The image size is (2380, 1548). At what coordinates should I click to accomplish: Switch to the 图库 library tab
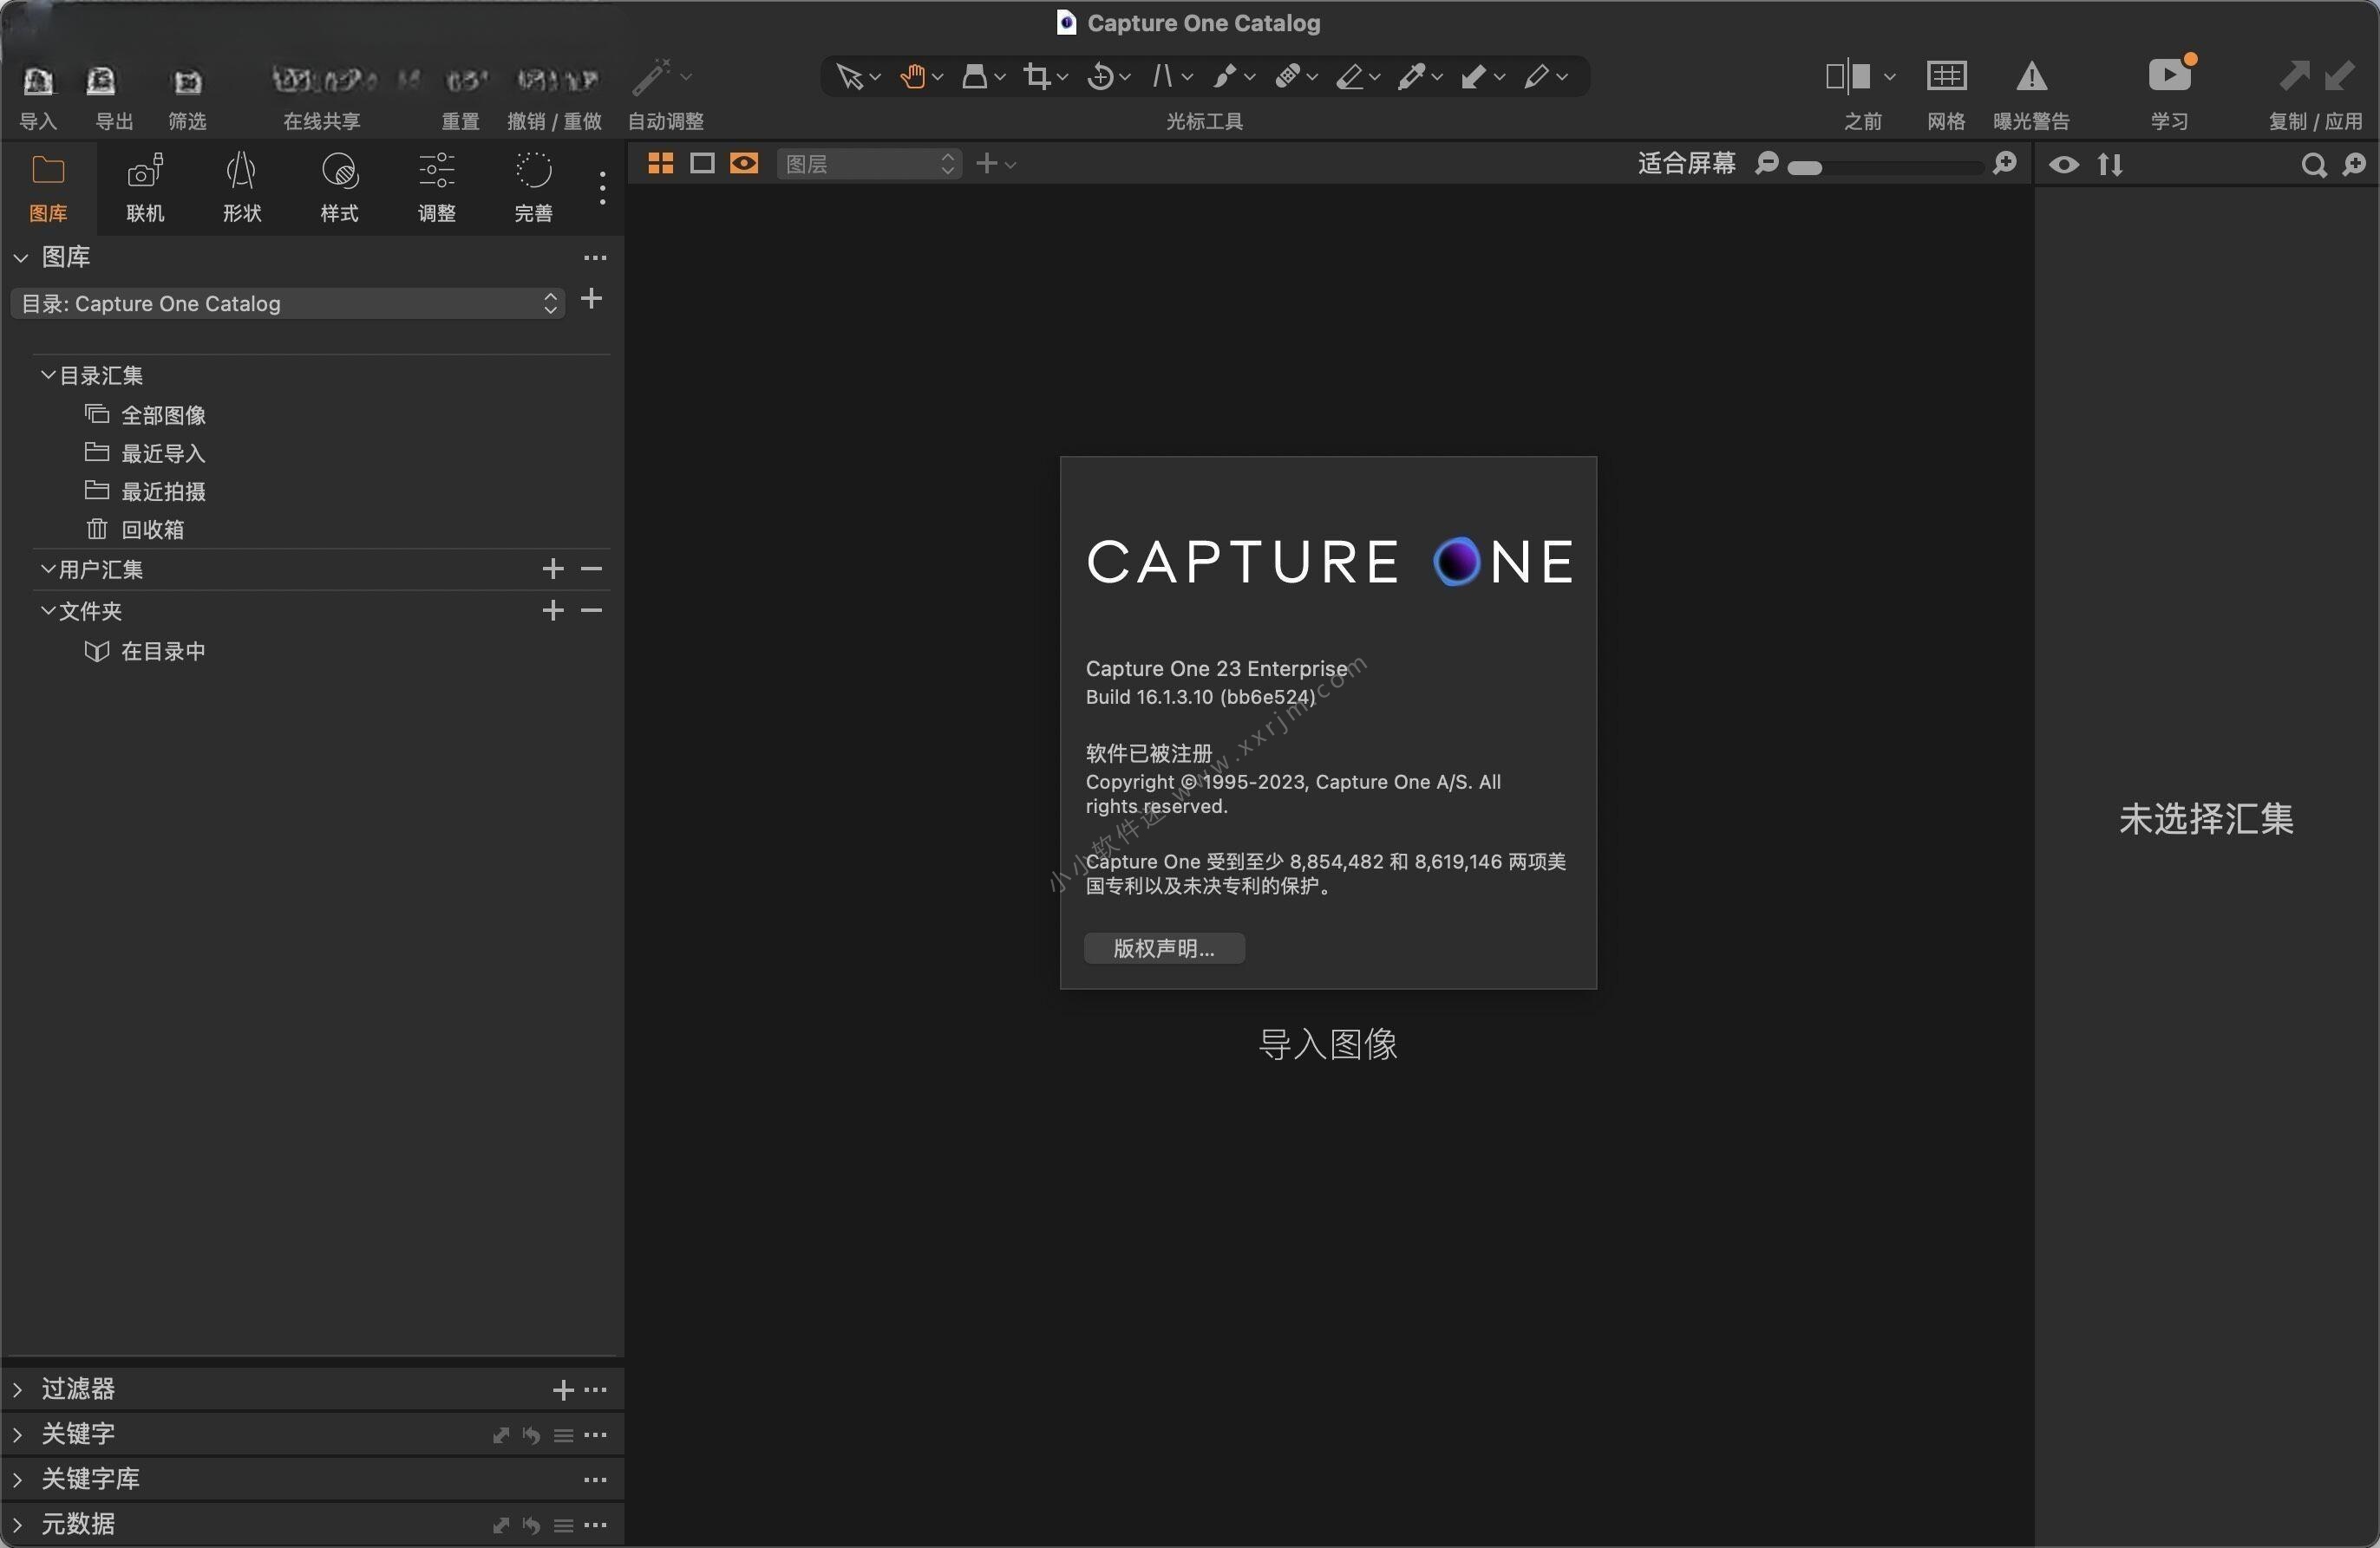pos(48,188)
